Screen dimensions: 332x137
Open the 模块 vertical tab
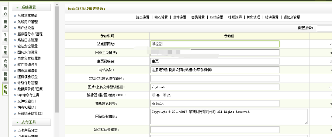coord(5,24)
